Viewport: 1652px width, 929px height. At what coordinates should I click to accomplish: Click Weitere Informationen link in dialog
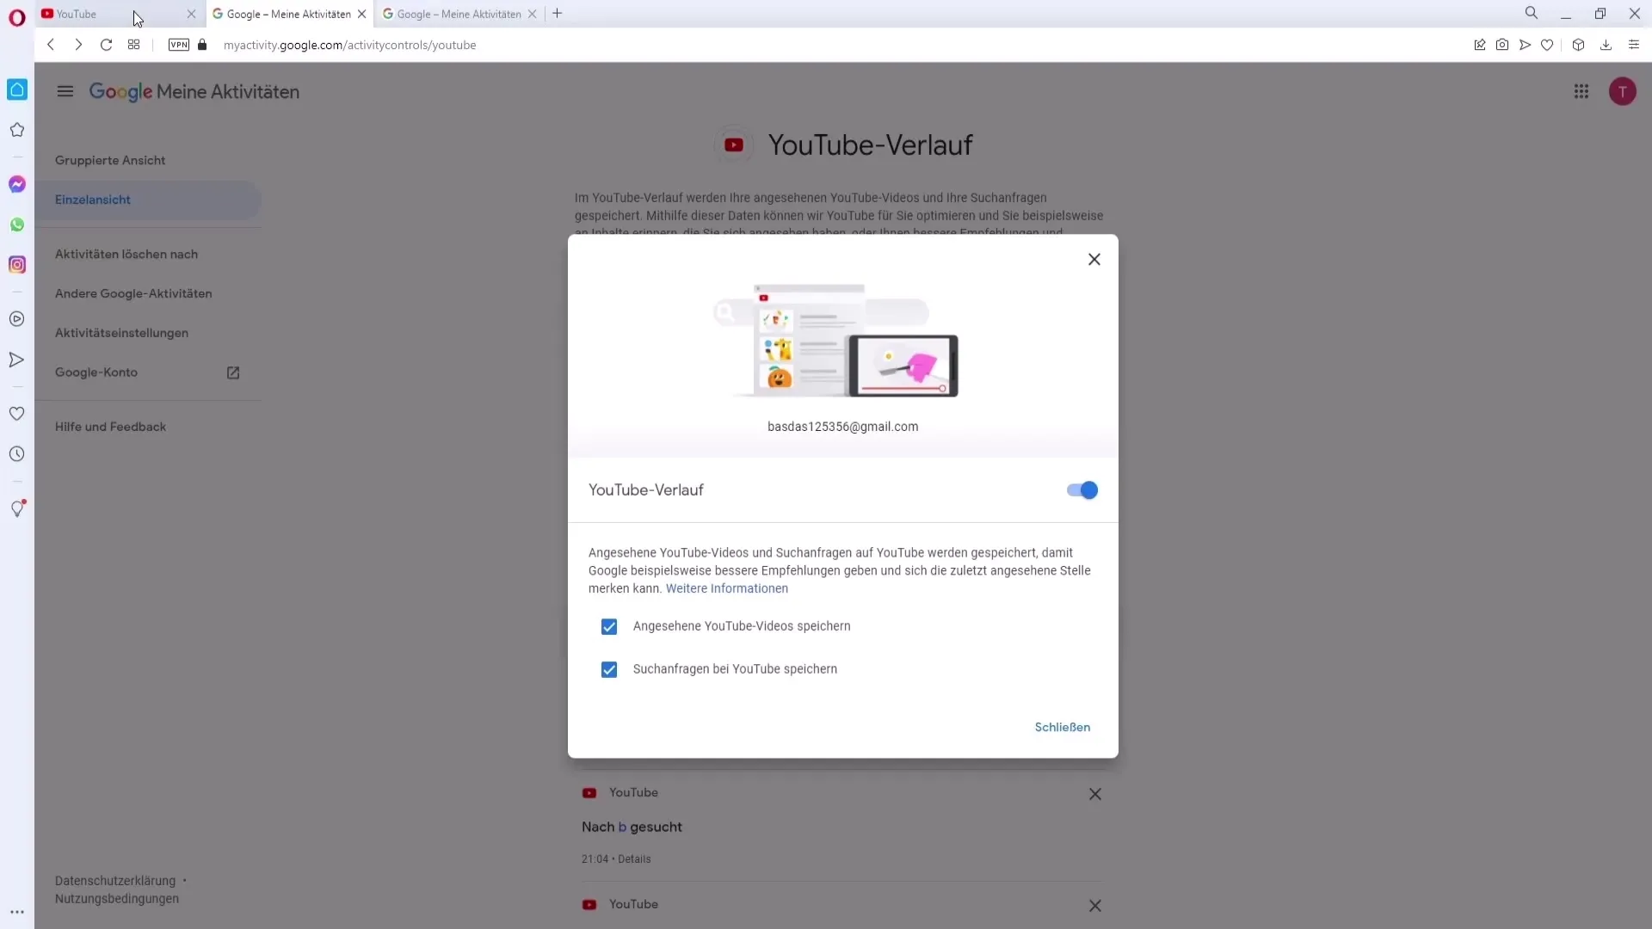pyautogui.click(x=727, y=588)
